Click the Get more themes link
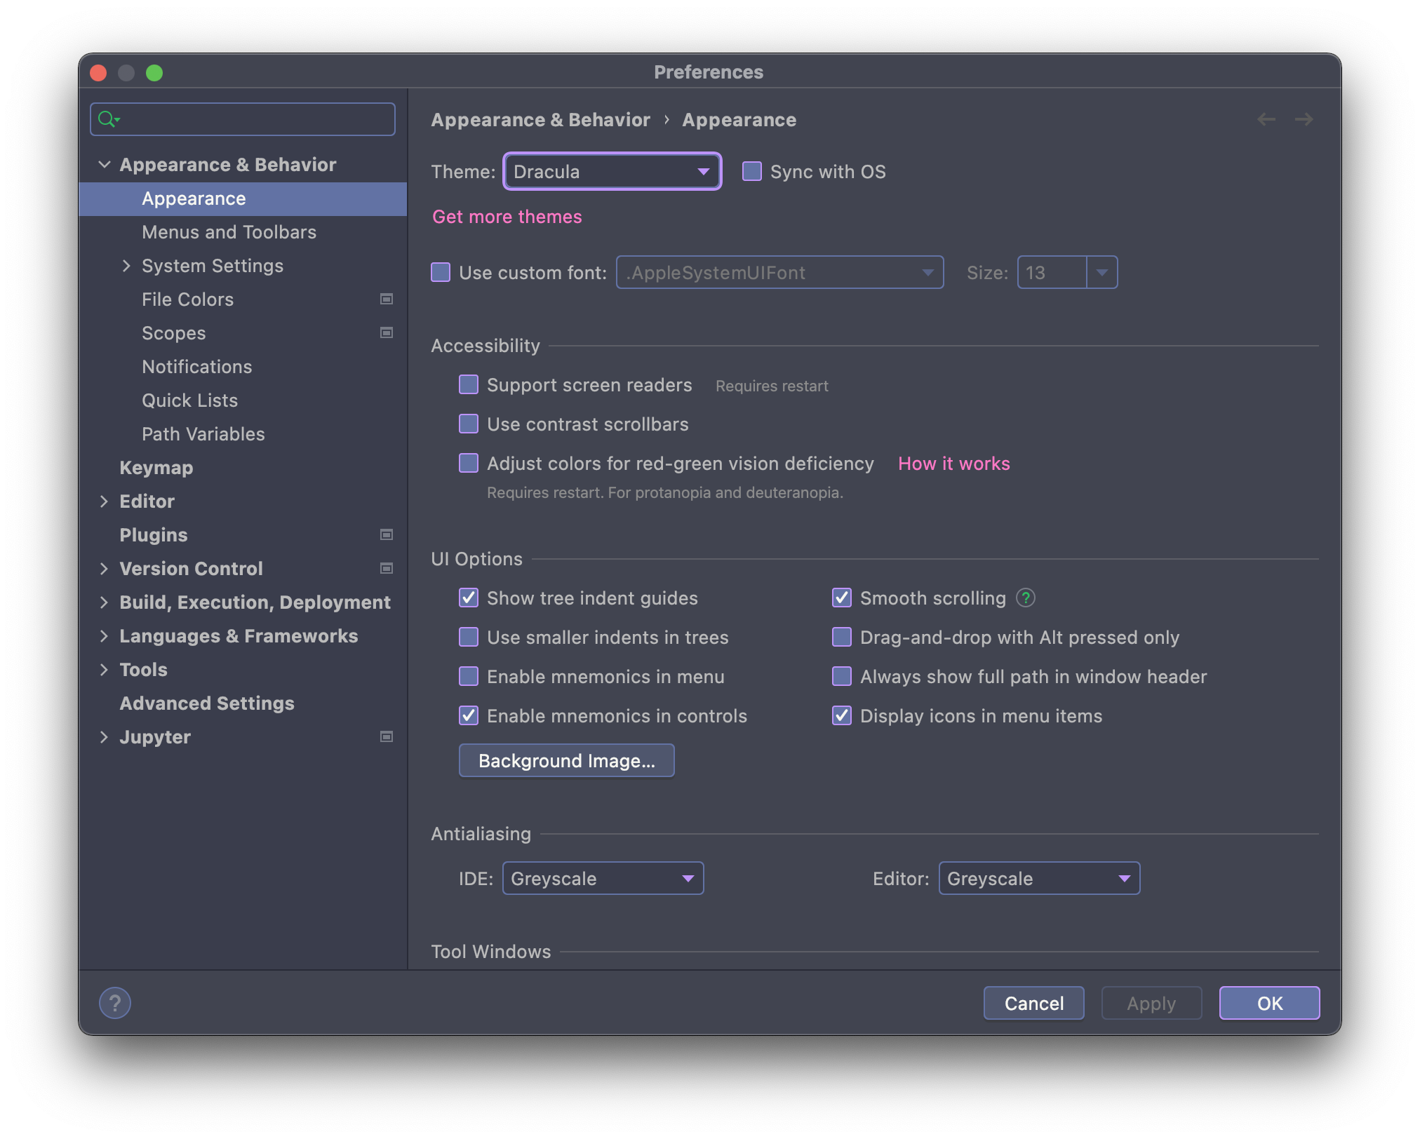The height and width of the screenshot is (1139, 1420). pyautogui.click(x=507, y=217)
